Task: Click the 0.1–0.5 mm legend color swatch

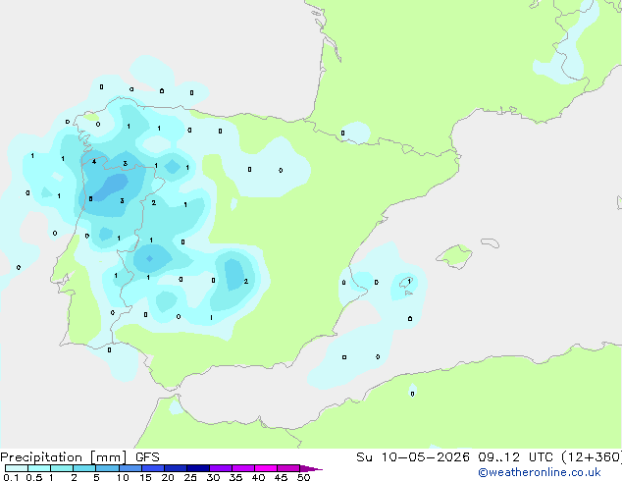Action: click(x=17, y=468)
